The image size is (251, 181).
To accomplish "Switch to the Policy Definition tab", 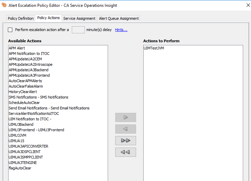I will coord(21,18).
